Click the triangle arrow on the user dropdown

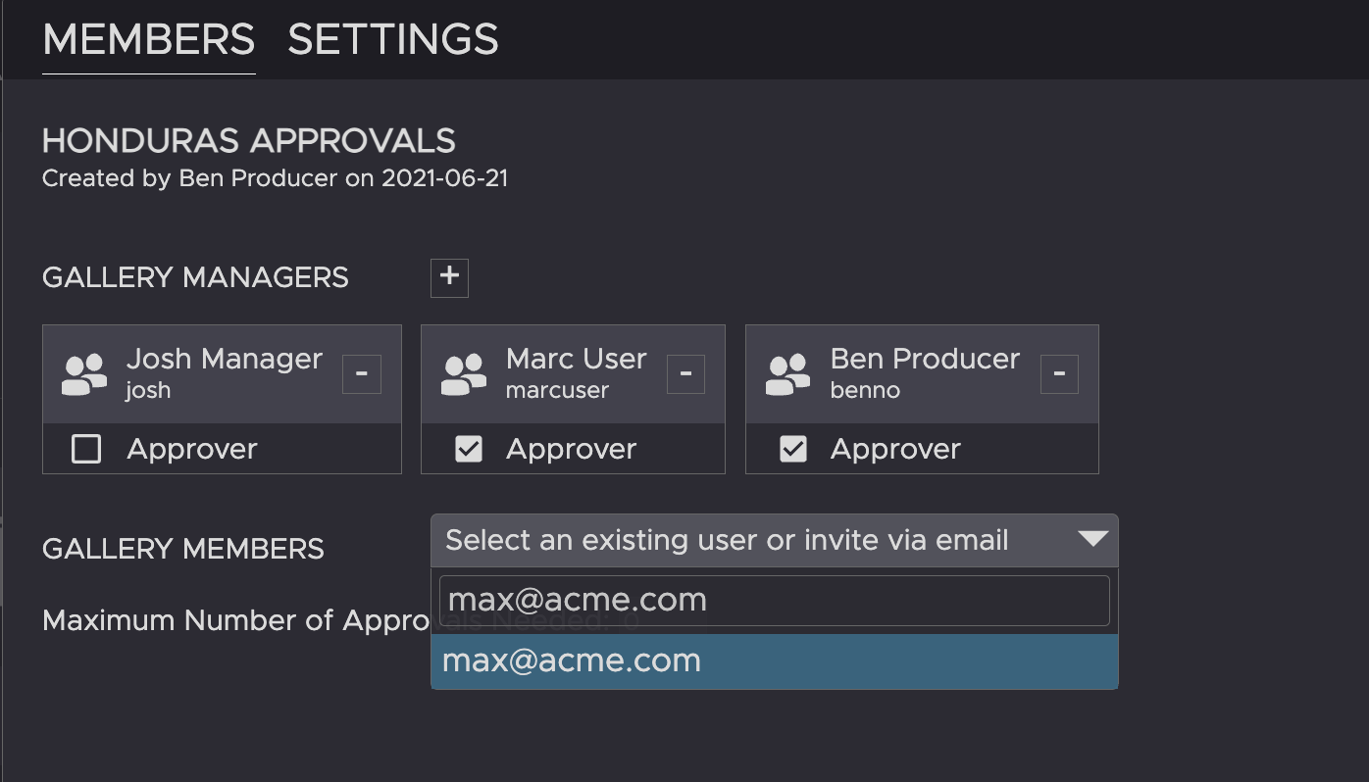[1091, 539]
